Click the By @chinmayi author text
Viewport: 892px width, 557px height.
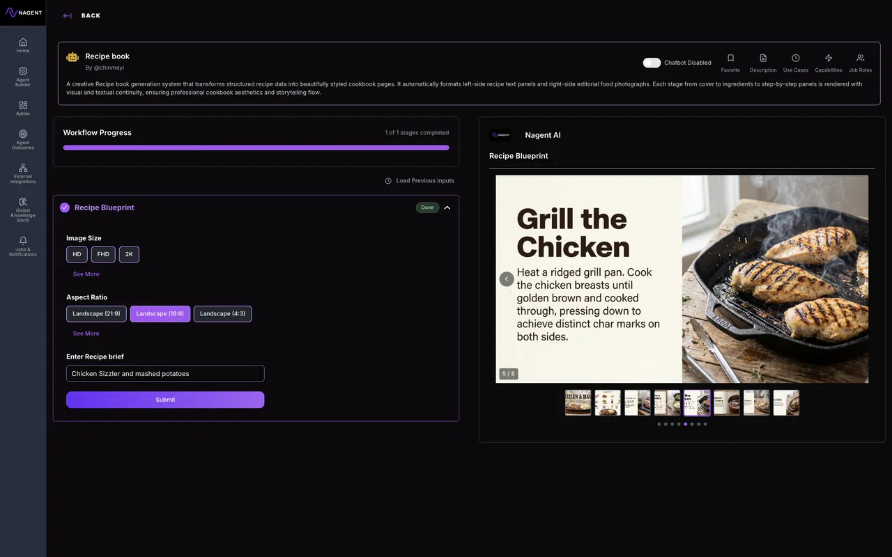103,68
